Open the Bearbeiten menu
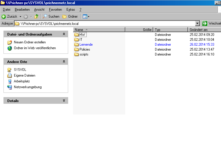Image resolution: width=221 pixels, height=148 pixels. click(22, 10)
